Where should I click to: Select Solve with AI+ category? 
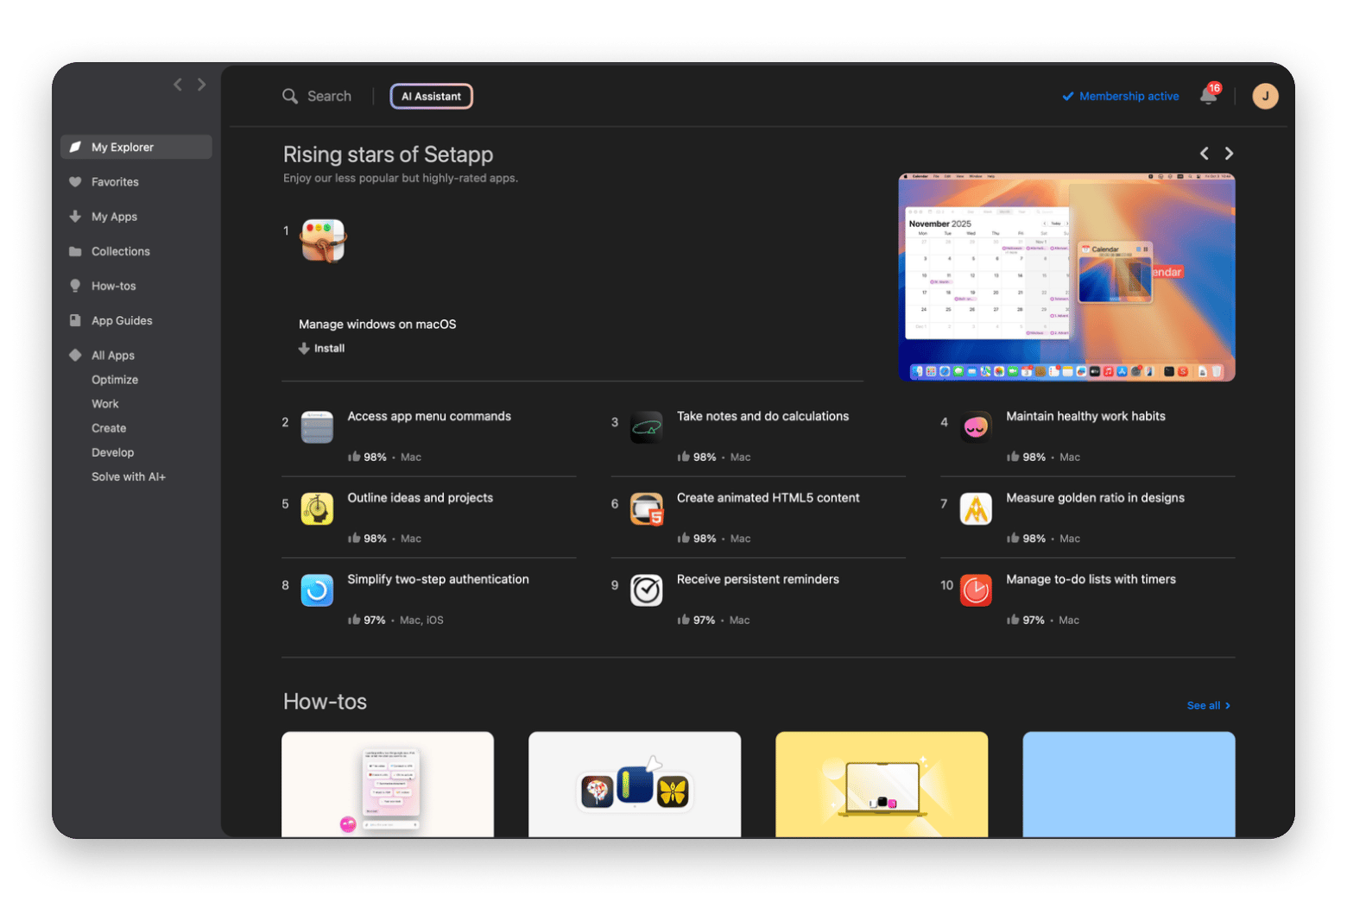pos(129,476)
